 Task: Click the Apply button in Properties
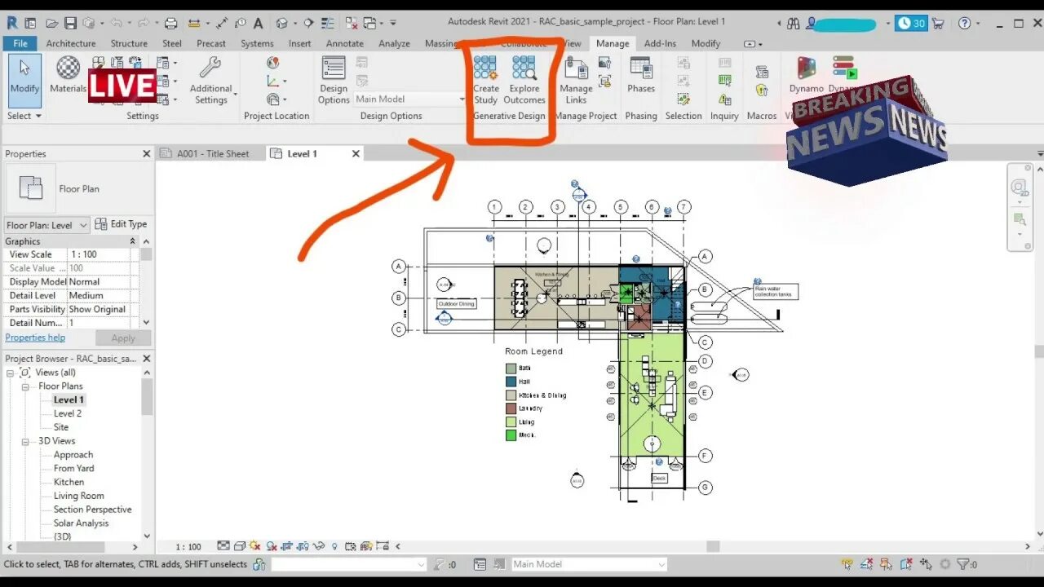point(123,338)
